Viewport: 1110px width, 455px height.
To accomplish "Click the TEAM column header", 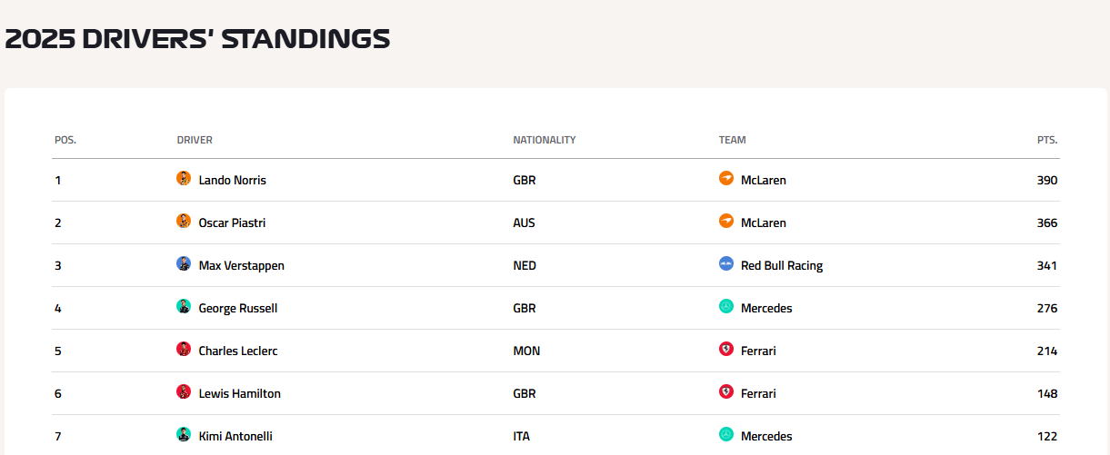I will (x=732, y=140).
